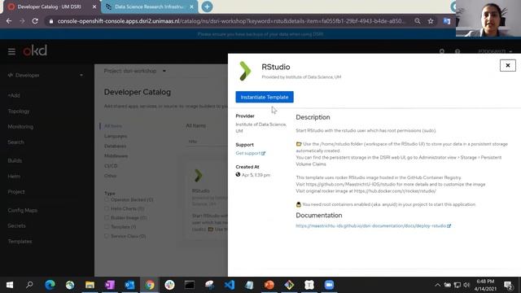Open File Explorer from the taskbar
Viewport: 521px width, 293px height.
[90, 285]
